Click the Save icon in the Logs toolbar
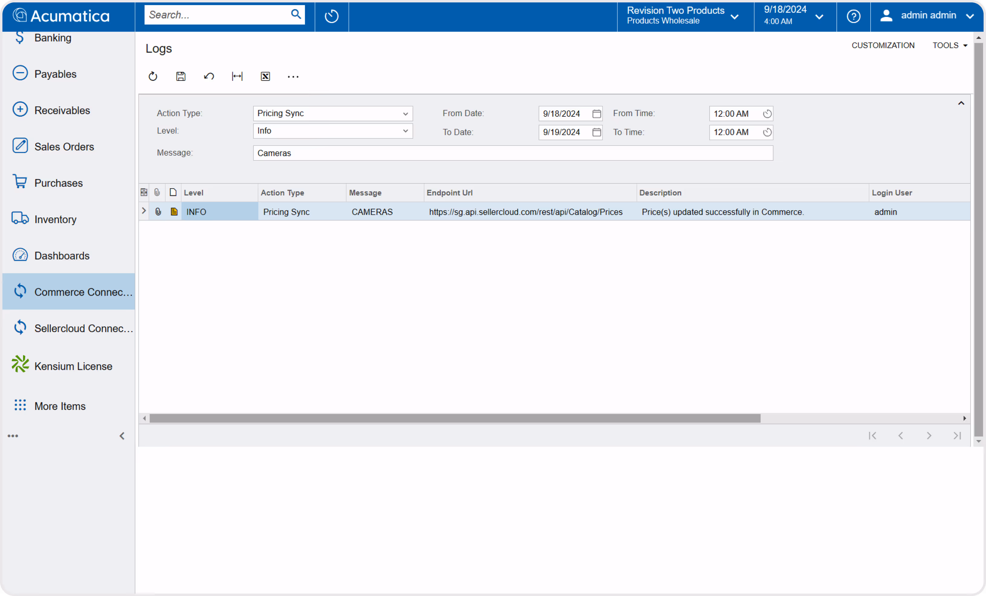The image size is (986, 596). pos(181,76)
